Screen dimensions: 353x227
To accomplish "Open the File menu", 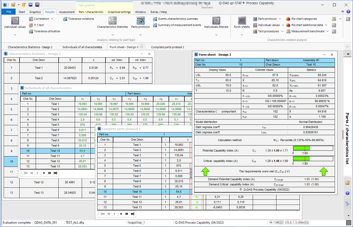I will [9, 12].
